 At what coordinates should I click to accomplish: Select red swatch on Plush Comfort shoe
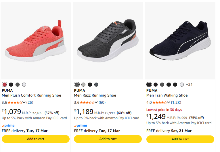coord(4,85)
